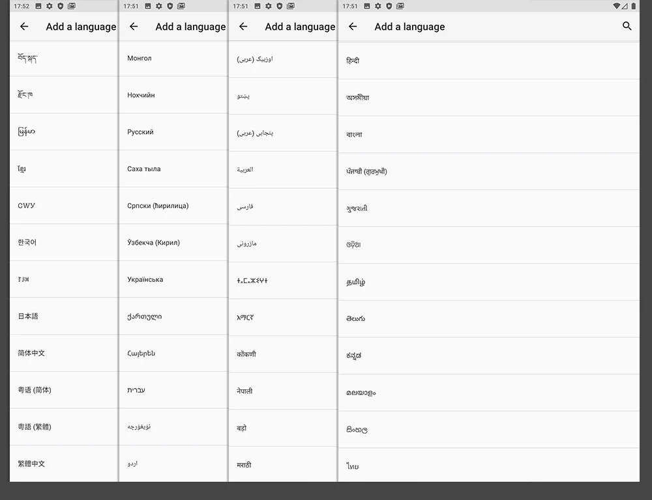Tap settings gear in first status bar
Image resolution: width=652 pixels, height=500 pixels.
tap(49, 6)
